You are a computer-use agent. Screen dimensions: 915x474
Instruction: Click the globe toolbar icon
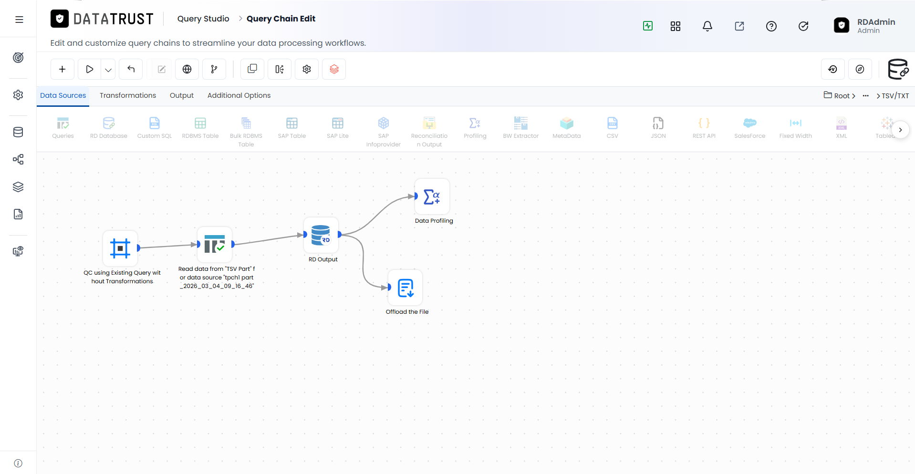(187, 69)
